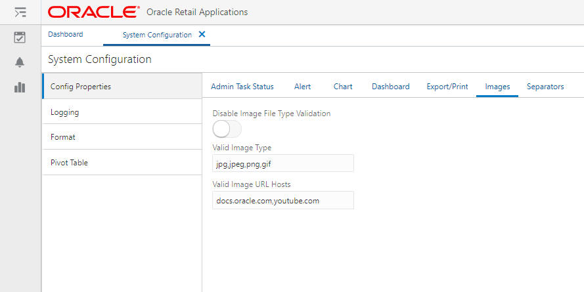Click the Valid Image Type field
The width and height of the screenshot is (584, 292).
point(283,163)
